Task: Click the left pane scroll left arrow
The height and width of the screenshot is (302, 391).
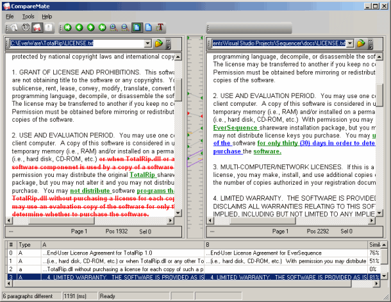Action: 9,221
